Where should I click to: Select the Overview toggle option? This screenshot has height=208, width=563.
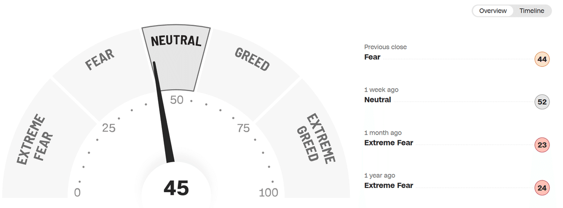493,11
